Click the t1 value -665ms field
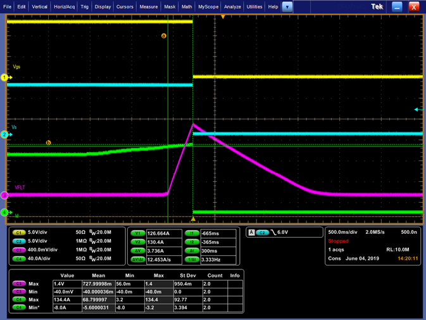The height and width of the screenshot is (320, 426). 218,233
